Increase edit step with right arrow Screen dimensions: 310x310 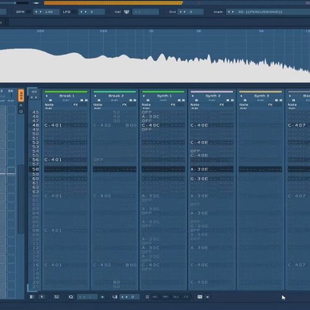pos(126,297)
